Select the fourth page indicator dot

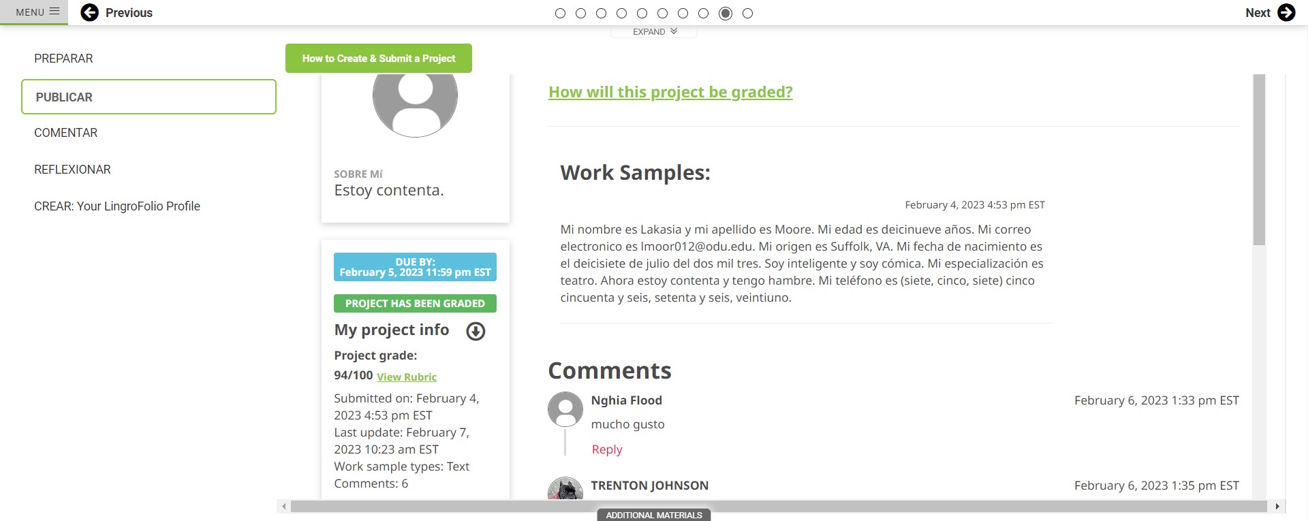621,13
